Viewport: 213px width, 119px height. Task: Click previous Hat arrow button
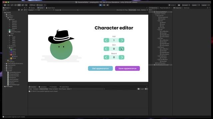coord(106,40)
